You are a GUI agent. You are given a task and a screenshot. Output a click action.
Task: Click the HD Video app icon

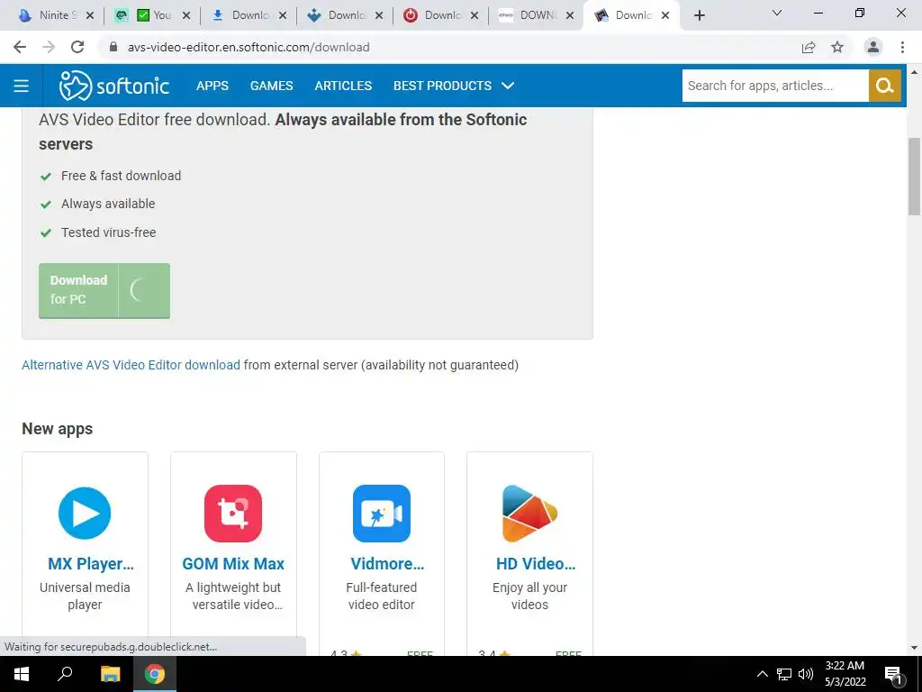click(x=529, y=513)
